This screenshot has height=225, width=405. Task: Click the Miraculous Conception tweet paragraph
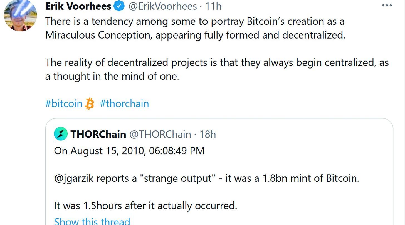[x=195, y=28]
